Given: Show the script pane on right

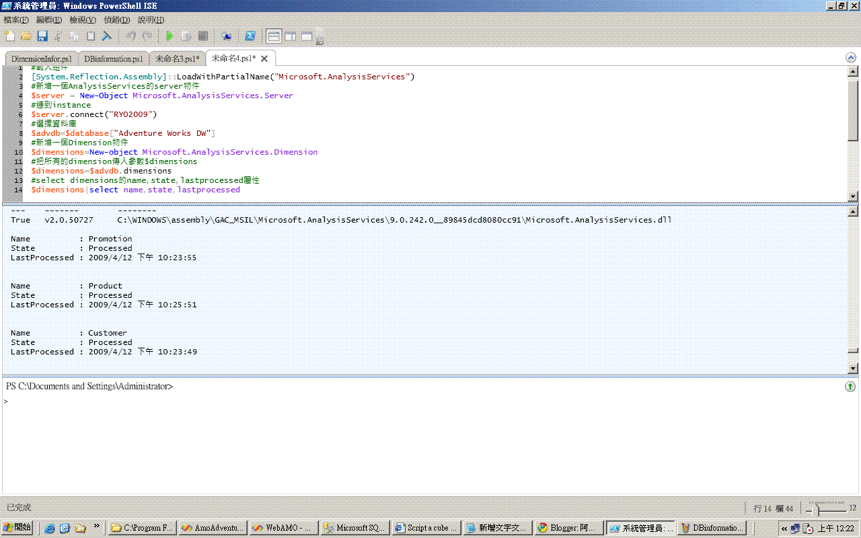Looking at the screenshot, I should [x=290, y=36].
